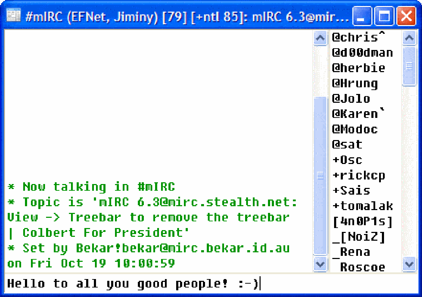Click the mIRC channel window icon in title bar

pyautogui.click(x=13, y=16)
